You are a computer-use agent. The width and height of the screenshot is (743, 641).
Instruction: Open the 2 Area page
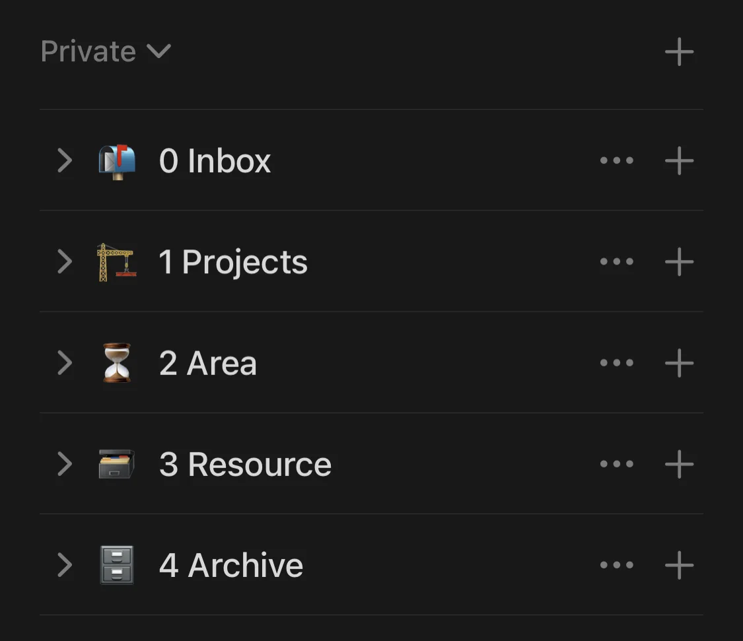[x=208, y=363]
